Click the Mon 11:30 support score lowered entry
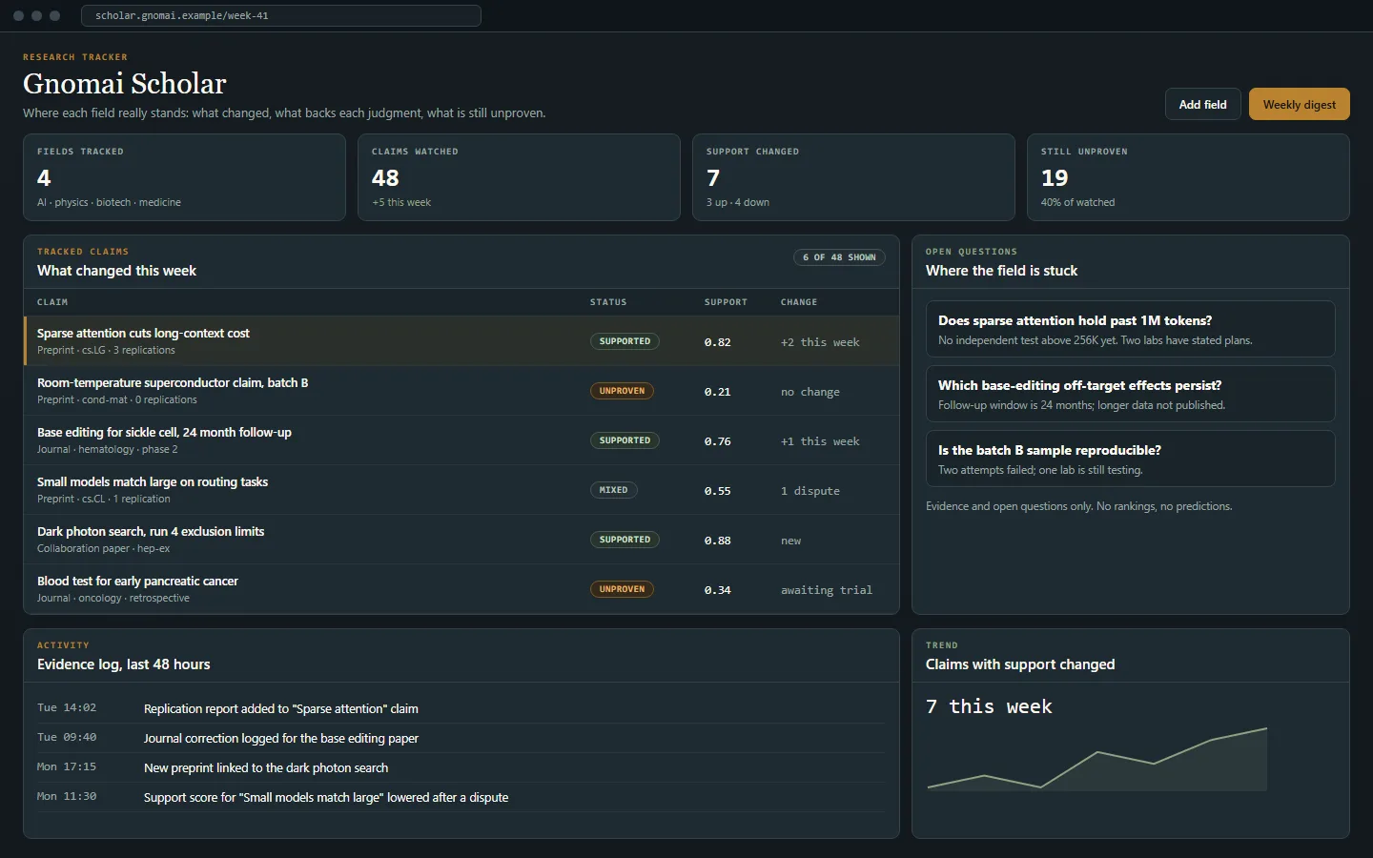1373x858 pixels. pos(461,797)
